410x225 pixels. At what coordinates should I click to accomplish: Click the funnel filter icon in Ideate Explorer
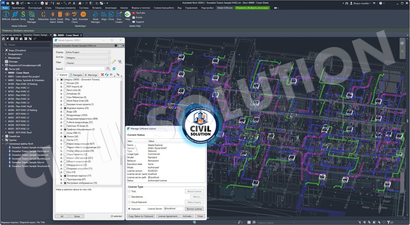(120, 62)
